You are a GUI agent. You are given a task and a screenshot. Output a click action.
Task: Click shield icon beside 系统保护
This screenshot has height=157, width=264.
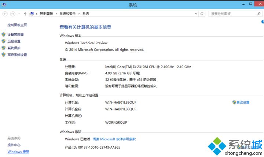tap(4, 48)
